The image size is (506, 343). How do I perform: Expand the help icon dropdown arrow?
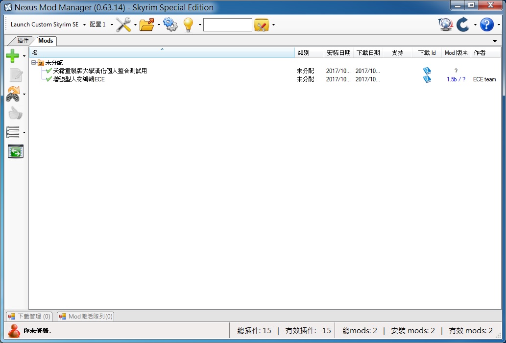pos(499,25)
